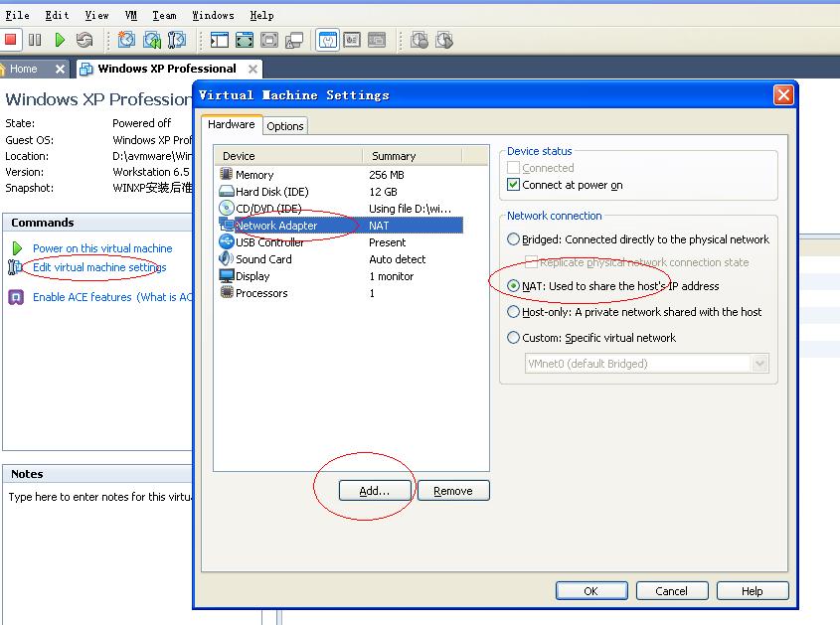Open the Team menu
The width and height of the screenshot is (840, 625).
[164, 16]
